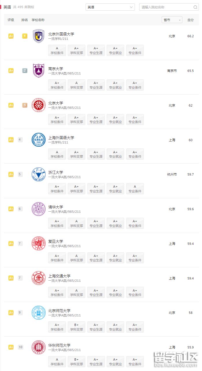Click the Tsinghua University logo
The image size is (202, 371).
(39, 209)
